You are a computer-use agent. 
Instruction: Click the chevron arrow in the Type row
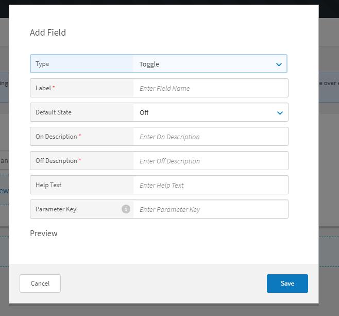pyautogui.click(x=279, y=64)
